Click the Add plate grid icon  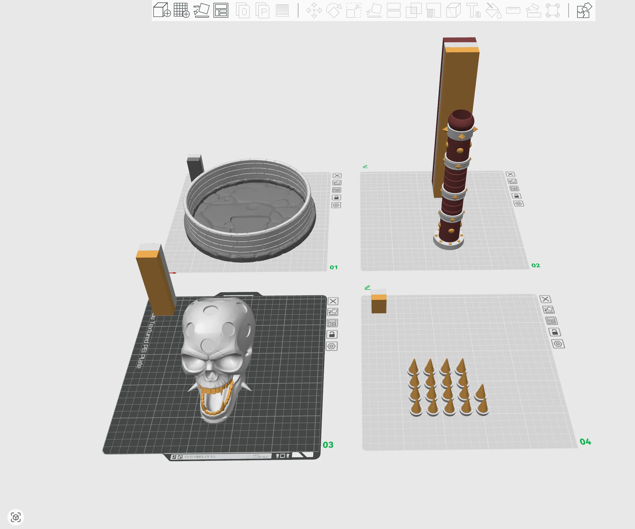pyautogui.click(x=181, y=10)
